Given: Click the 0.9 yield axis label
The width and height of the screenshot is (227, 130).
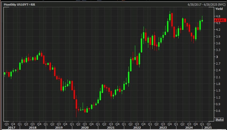Looking at the screenshot, I should (x=218, y=104).
